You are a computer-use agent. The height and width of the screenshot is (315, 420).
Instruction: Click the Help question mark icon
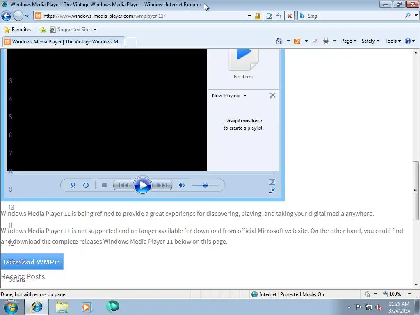(408, 41)
